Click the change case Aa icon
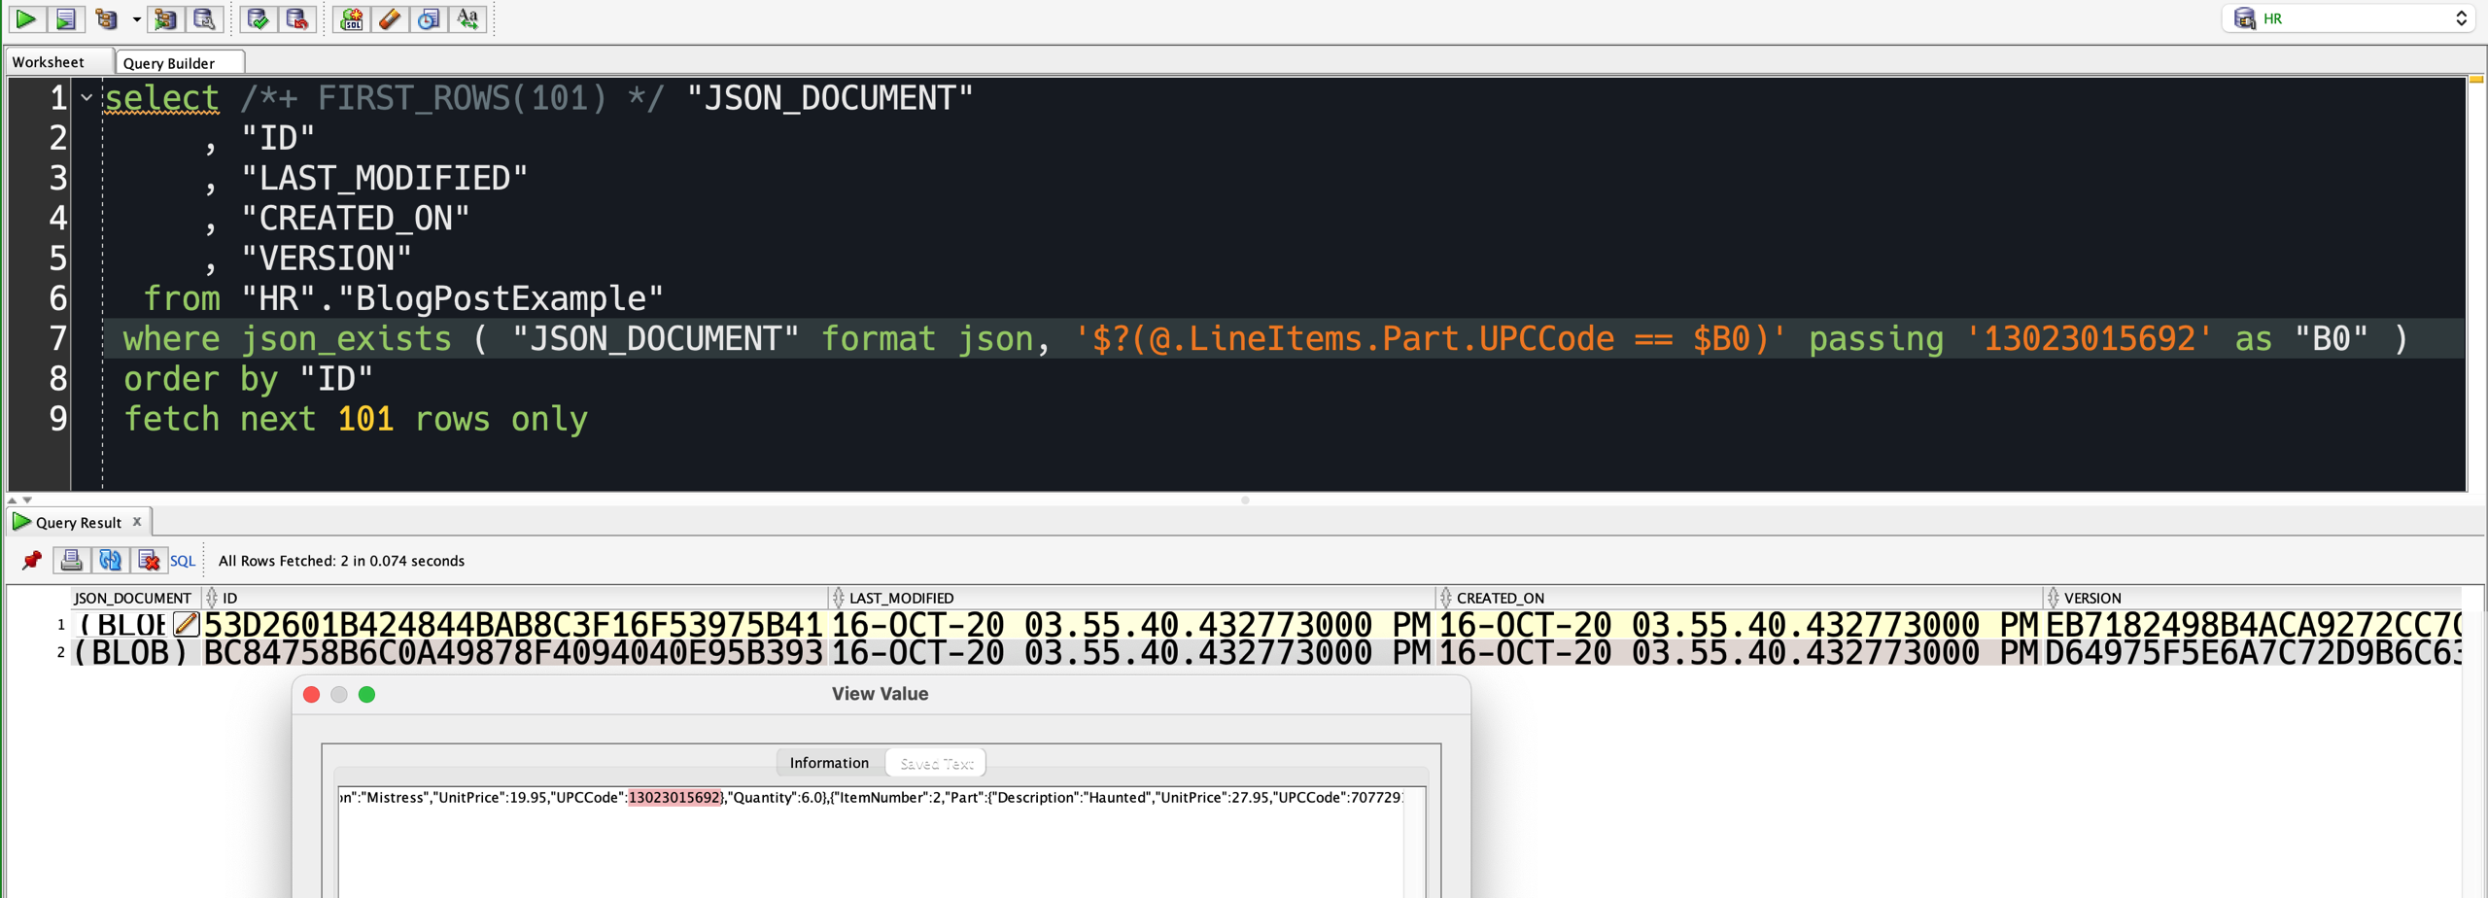This screenshot has width=2488, height=898. click(467, 18)
